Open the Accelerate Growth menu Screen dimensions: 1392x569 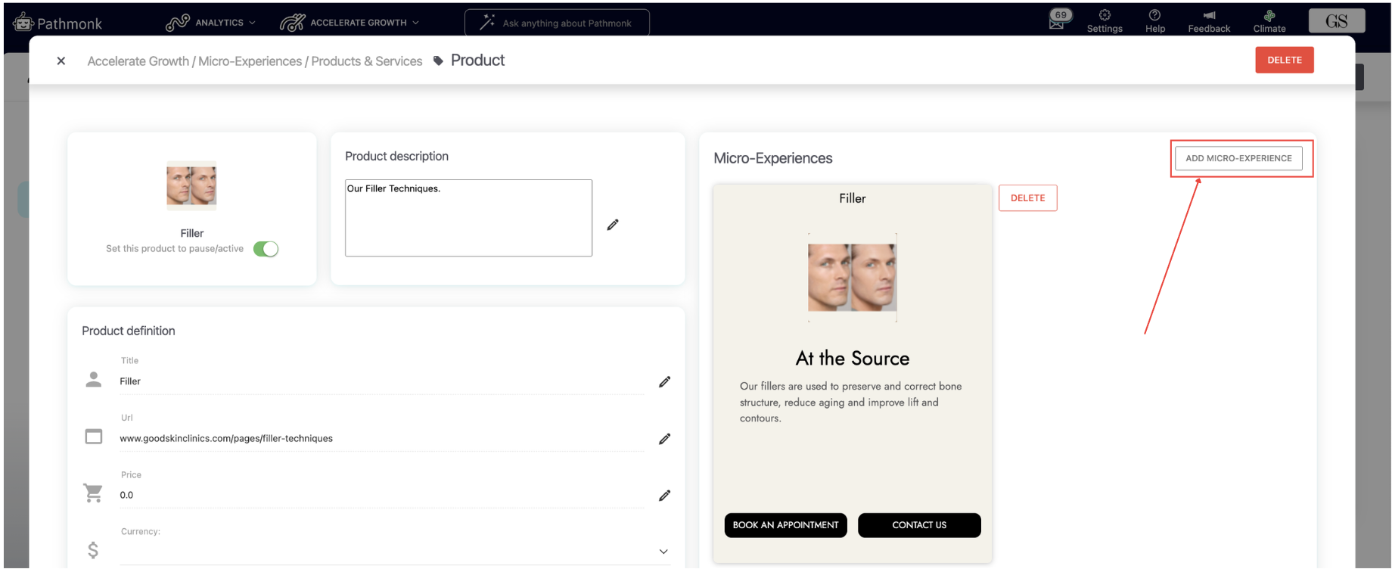[350, 23]
